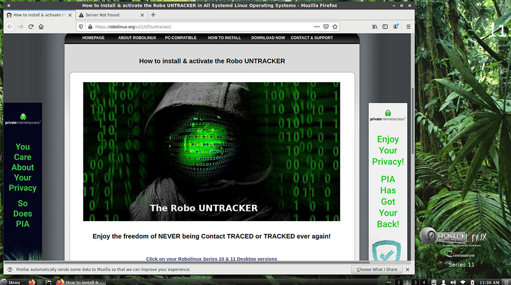511x285 pixels.
Task: Open the Library bookmarks icon
Action: [x=375, y=27]
